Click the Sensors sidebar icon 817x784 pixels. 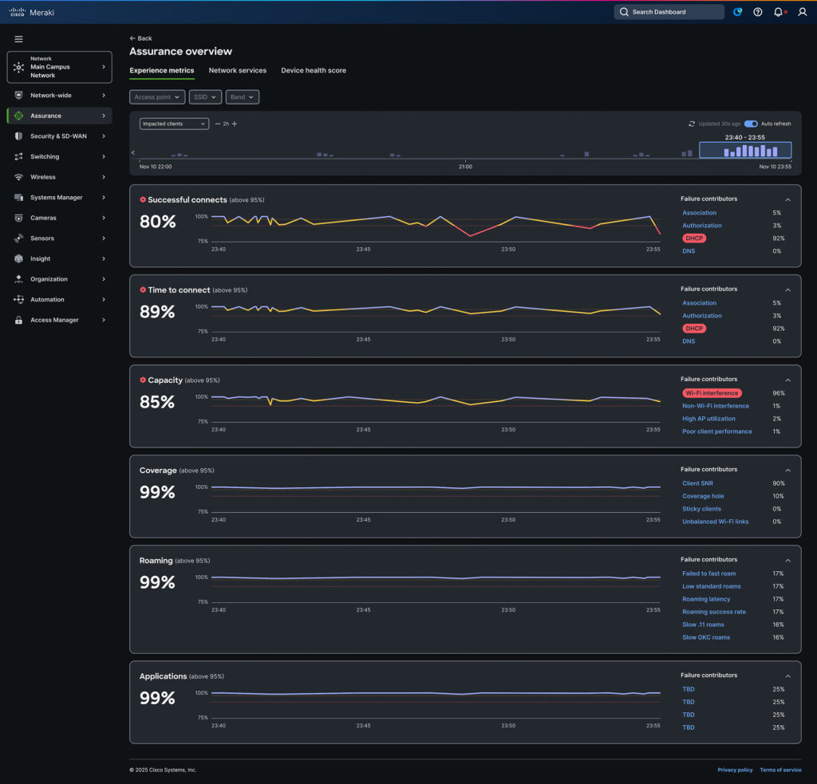click(x=18, y=238)
